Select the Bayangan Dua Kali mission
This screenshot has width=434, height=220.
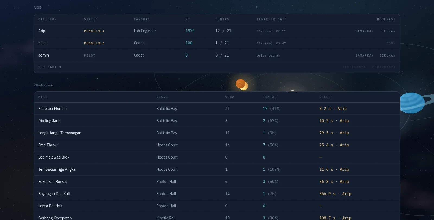point(54,194)
